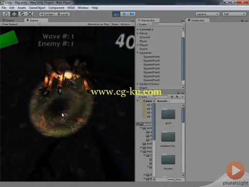Open the Gizmos dropdown

126,24
